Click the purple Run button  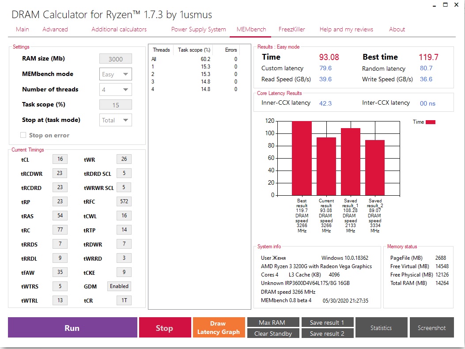point(72,327)
